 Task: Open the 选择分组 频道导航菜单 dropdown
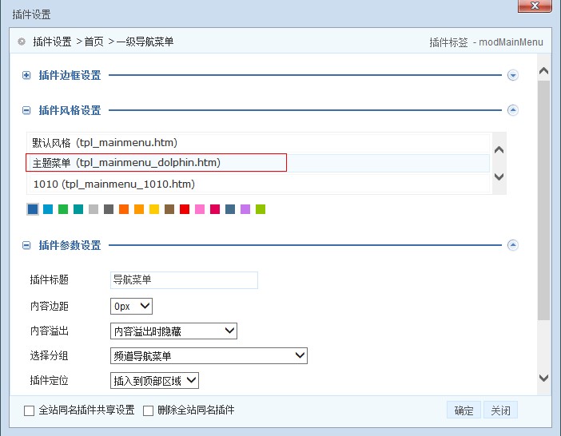[209, 355]
